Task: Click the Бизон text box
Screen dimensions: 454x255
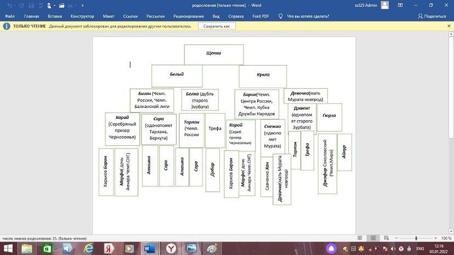Action: 152,100
